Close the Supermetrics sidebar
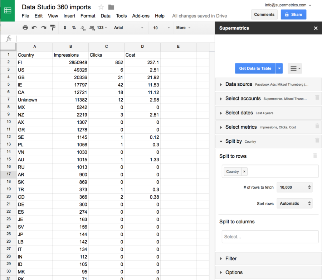Viewport: 322px width, 280px height. tap(316, 28)
